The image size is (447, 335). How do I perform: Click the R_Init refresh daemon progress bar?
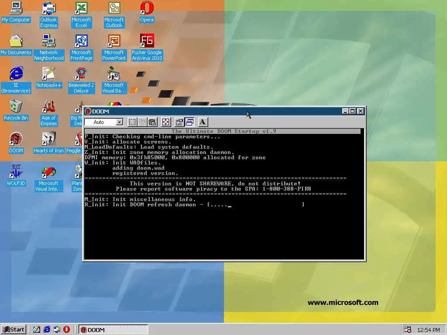[256, 205]
